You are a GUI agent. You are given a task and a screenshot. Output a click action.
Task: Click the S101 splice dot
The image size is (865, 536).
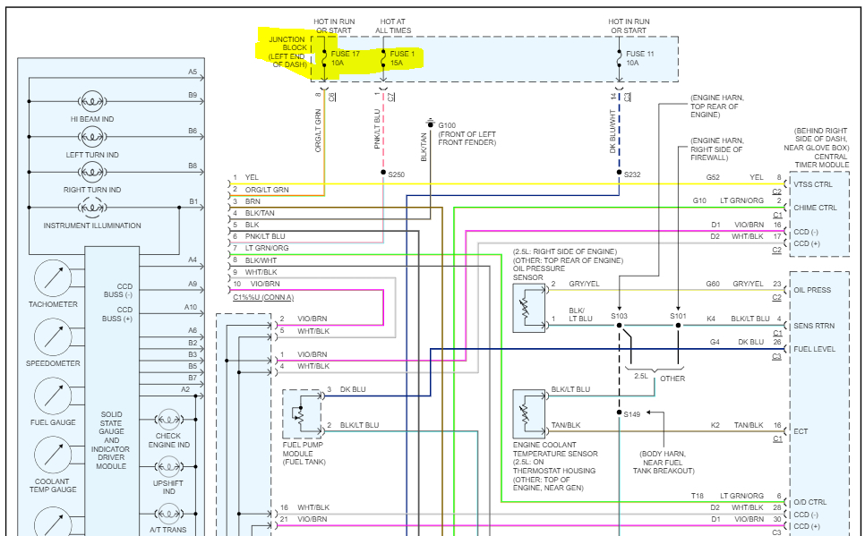point(679,326)
